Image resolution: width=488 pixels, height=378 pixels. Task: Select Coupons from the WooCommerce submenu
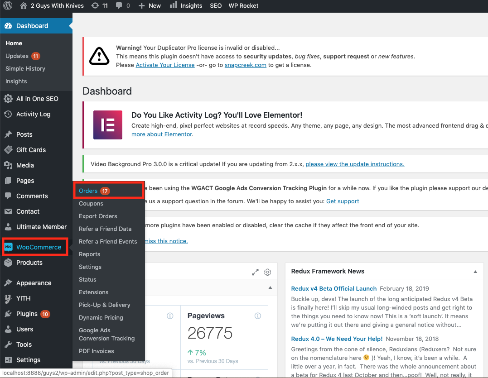tap(91, 204)
